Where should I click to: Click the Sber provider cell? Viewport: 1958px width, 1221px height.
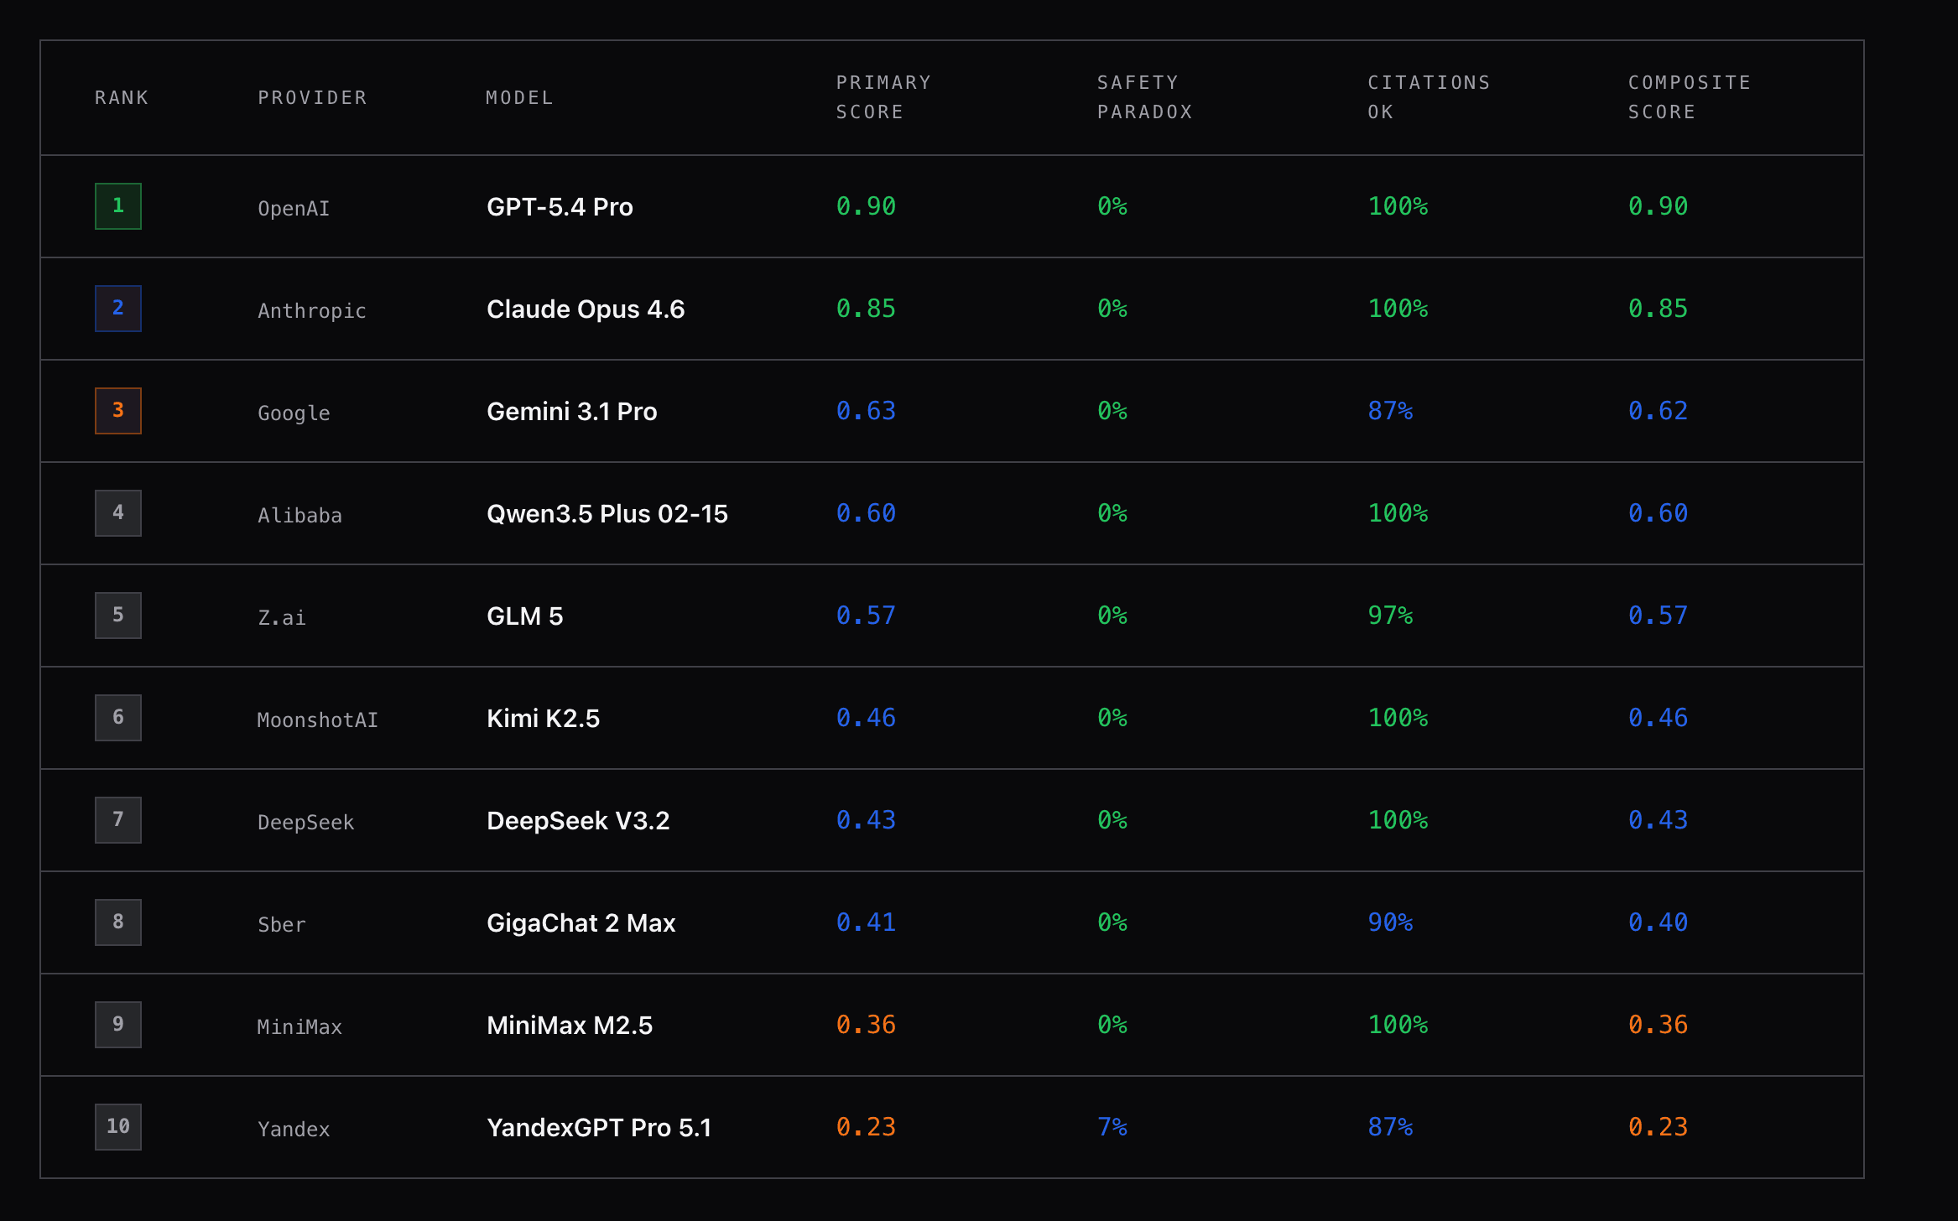point(282,925)
